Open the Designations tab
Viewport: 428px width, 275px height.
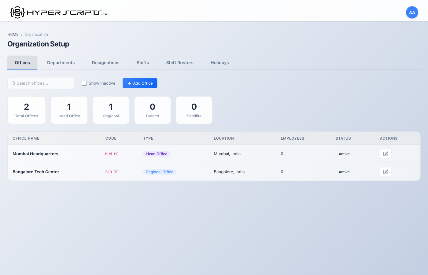(x=105, y=63)
